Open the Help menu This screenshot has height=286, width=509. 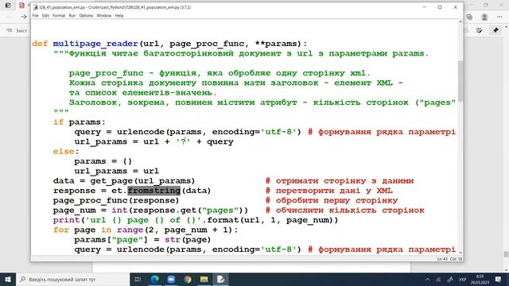pyautogui.click(x=119, y=16)
